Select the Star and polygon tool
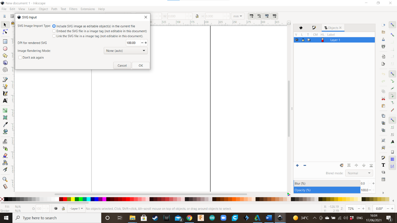The image size is (397, 223). (x=5, y=55)
